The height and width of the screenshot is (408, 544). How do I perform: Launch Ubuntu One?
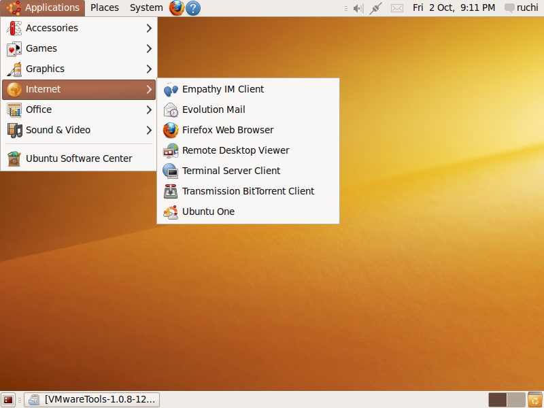click(x=248, y=212)
